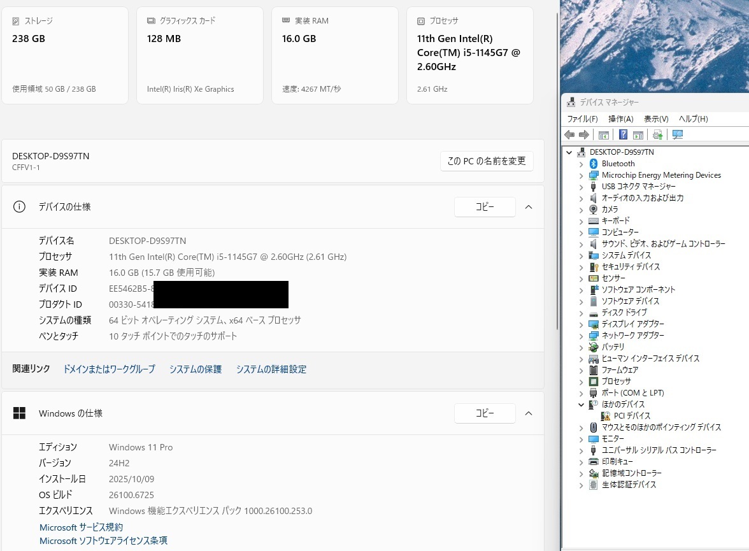Select ソフトウェア コンポーネント row

(x=638, y=290)
